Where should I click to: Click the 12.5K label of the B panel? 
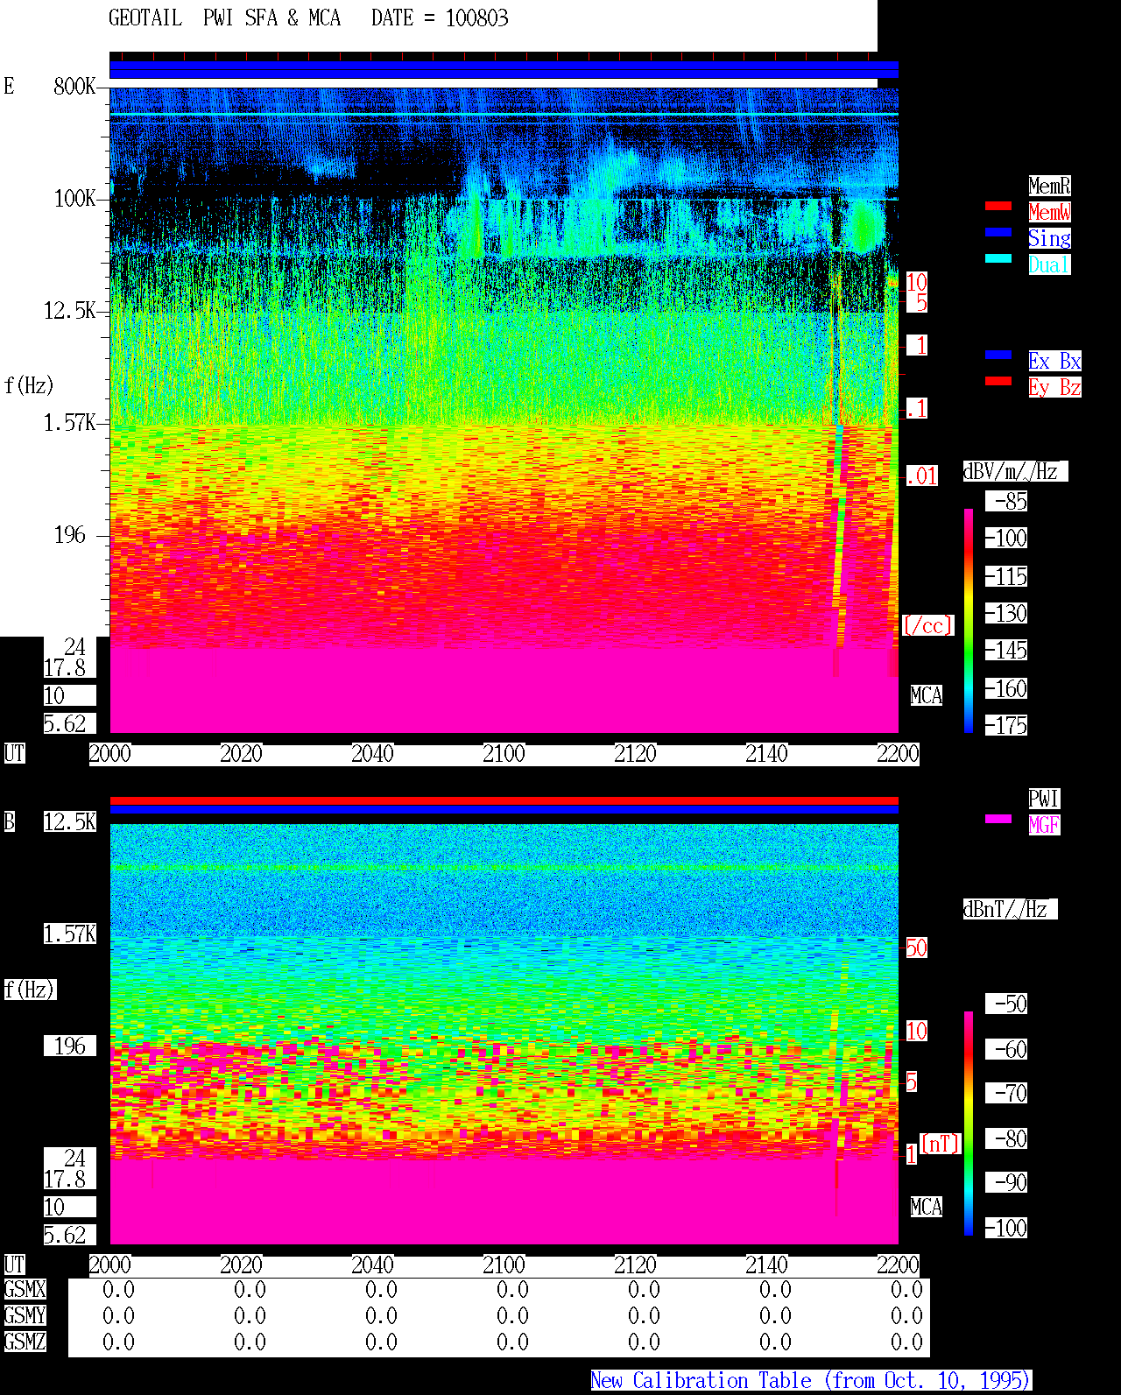pos(70,821)
